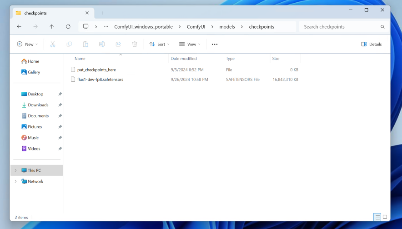Screen dimensions: 402x229
Task: Open Home in navigation pane
Action: (x=30, y=61)
